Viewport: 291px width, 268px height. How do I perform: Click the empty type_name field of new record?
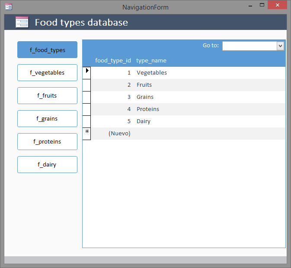click(210, 134)
